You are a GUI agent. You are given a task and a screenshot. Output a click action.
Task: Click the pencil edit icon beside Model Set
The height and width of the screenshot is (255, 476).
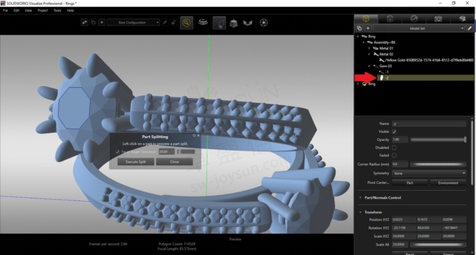point(470,28)
